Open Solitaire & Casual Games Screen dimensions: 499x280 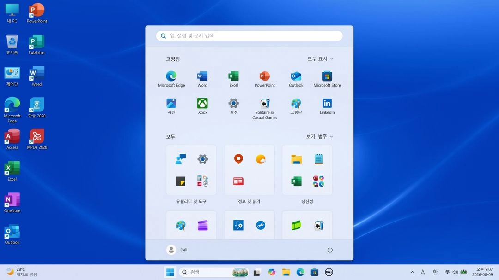tap(264, 109)
